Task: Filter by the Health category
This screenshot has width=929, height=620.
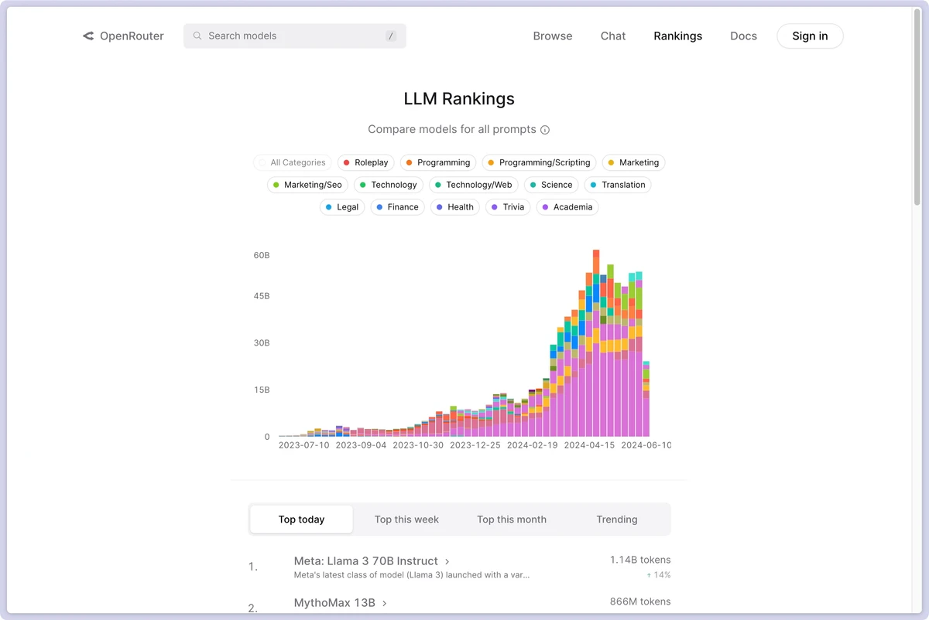Action: click(455, 207)
